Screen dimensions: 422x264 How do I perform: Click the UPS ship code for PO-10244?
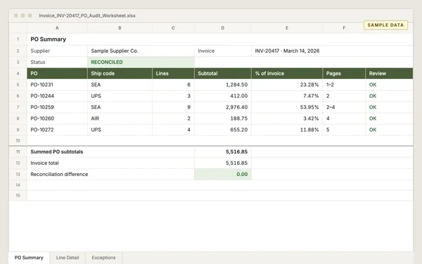coord(120,96)
